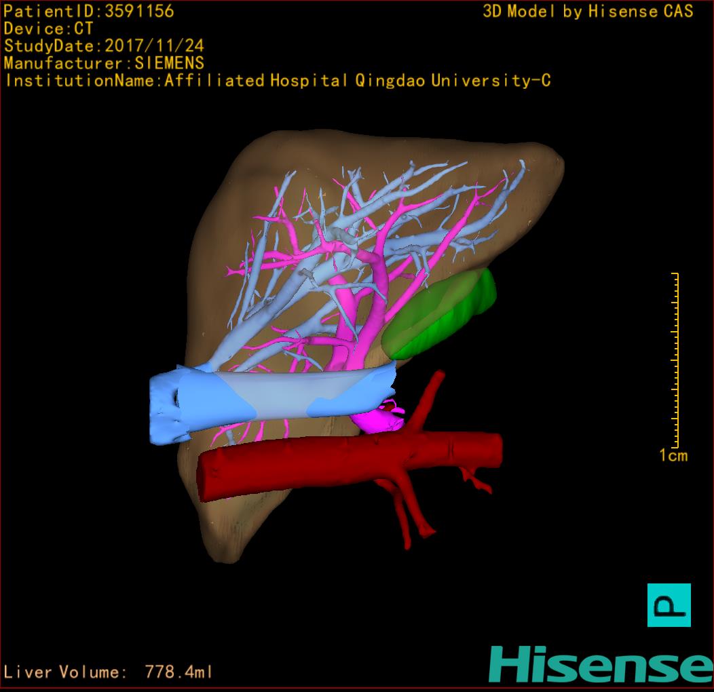This screenshot has width=714, height=692.
Task: Click the InstitutionName Affiliated Hospital text
Action: pyautogui.click(x=278, y=81)
